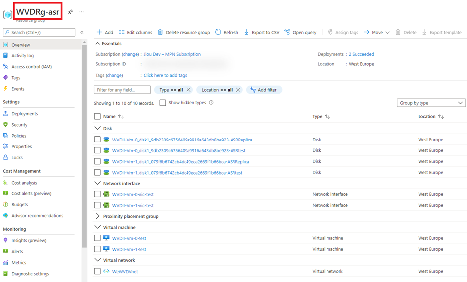
Task: Collapse the Disk group
Action: (97, 128)
